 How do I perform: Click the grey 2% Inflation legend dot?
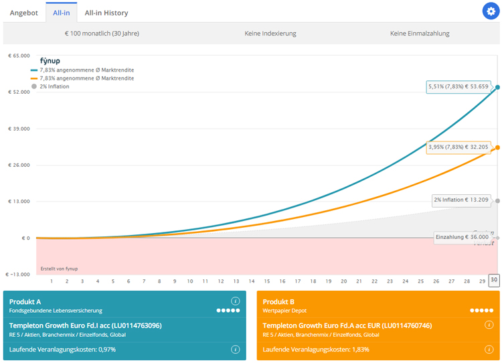34,86
